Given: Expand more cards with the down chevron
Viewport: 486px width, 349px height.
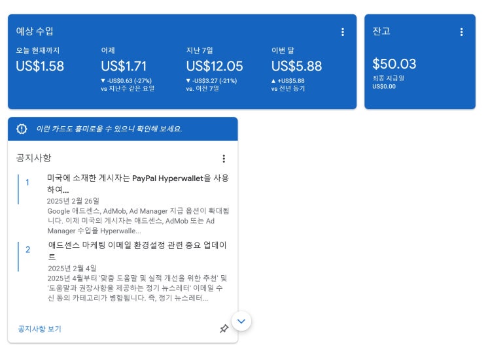Looking at the screenshot, I should pyautogui.click(x=241, y=321).
